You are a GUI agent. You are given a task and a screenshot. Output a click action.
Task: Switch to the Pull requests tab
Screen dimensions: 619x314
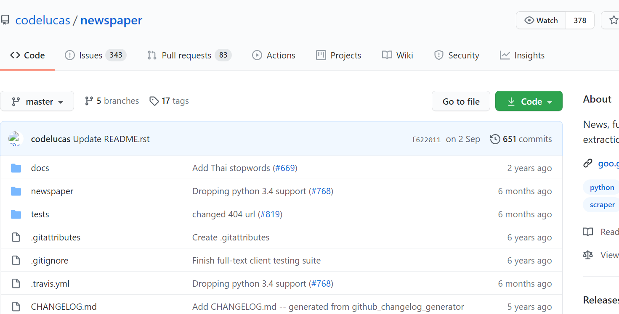(x=189, y=55)
